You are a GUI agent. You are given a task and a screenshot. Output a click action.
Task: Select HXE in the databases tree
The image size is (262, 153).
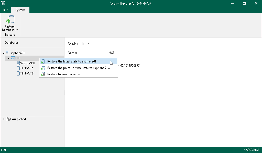coord(18,58)
